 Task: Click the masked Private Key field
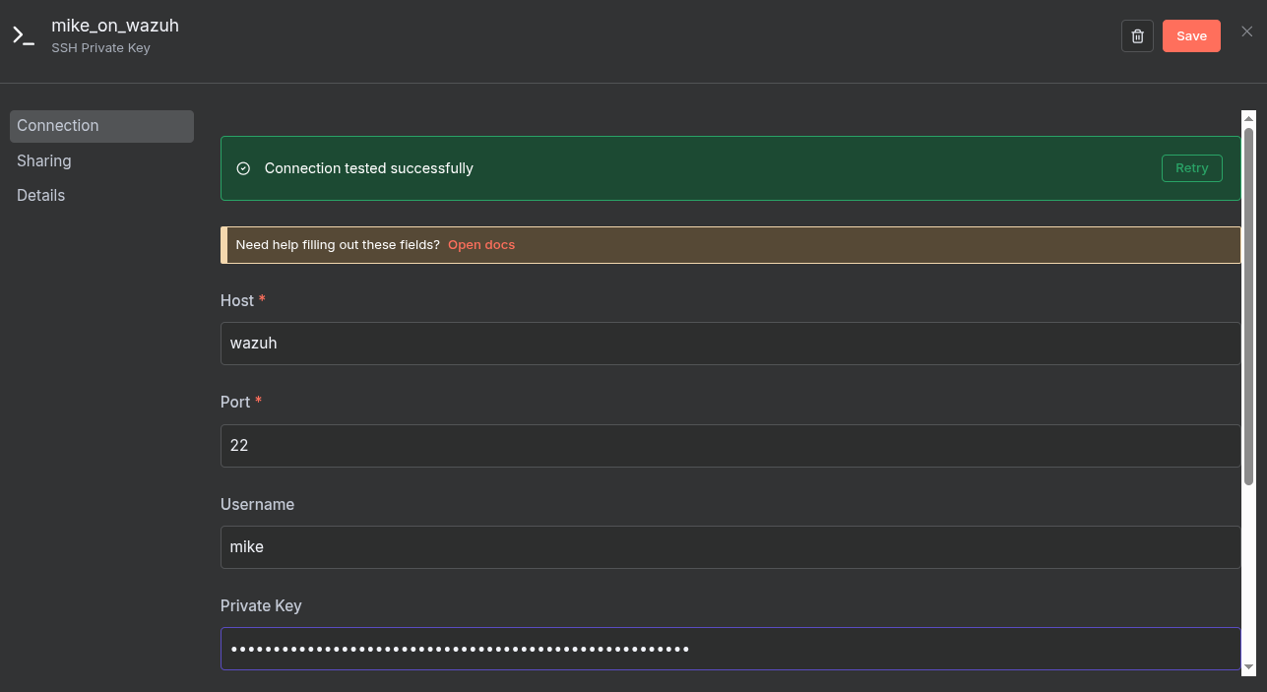[729, 649]
